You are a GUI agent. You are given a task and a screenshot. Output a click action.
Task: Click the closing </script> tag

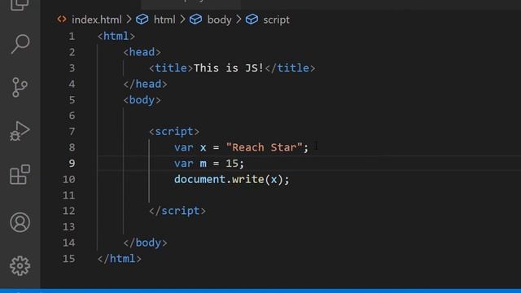[177, 211]
